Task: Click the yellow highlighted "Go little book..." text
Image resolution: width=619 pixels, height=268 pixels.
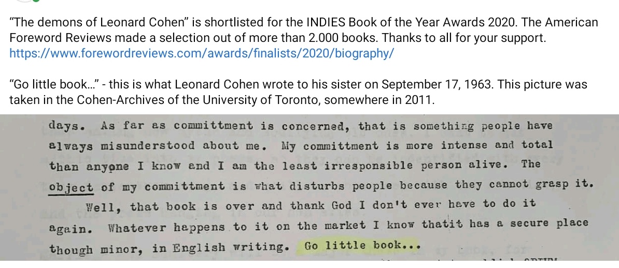Action: [362, 246]
